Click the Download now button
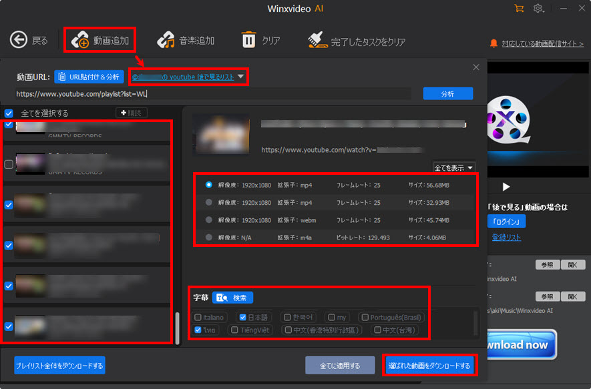The height and width of the screenshot is (389, 591). tap(522, 344)
